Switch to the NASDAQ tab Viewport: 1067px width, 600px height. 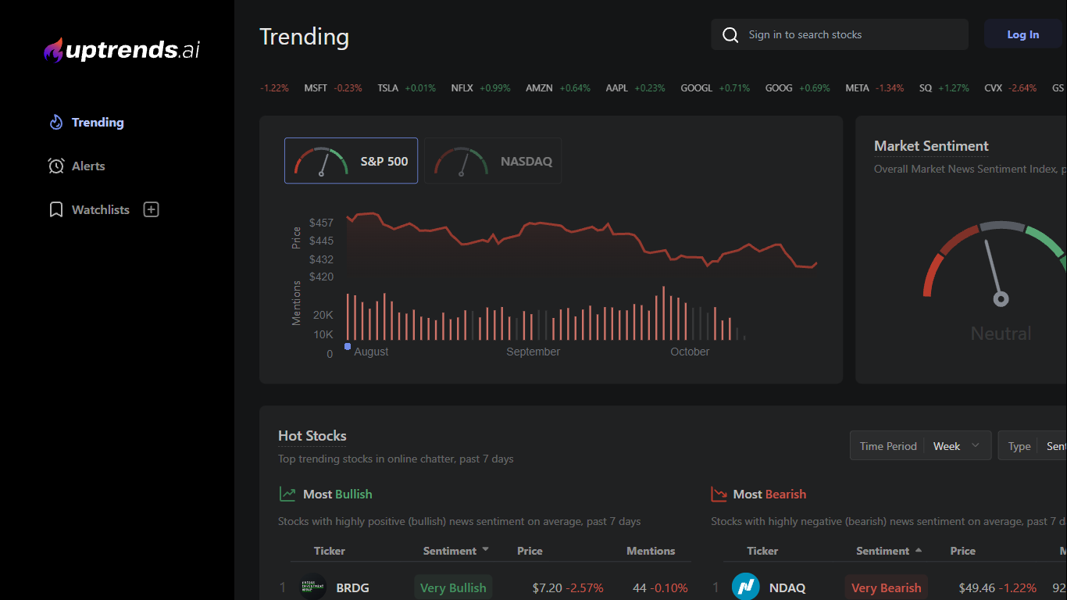pyautogui.click(x=493, y=161)
